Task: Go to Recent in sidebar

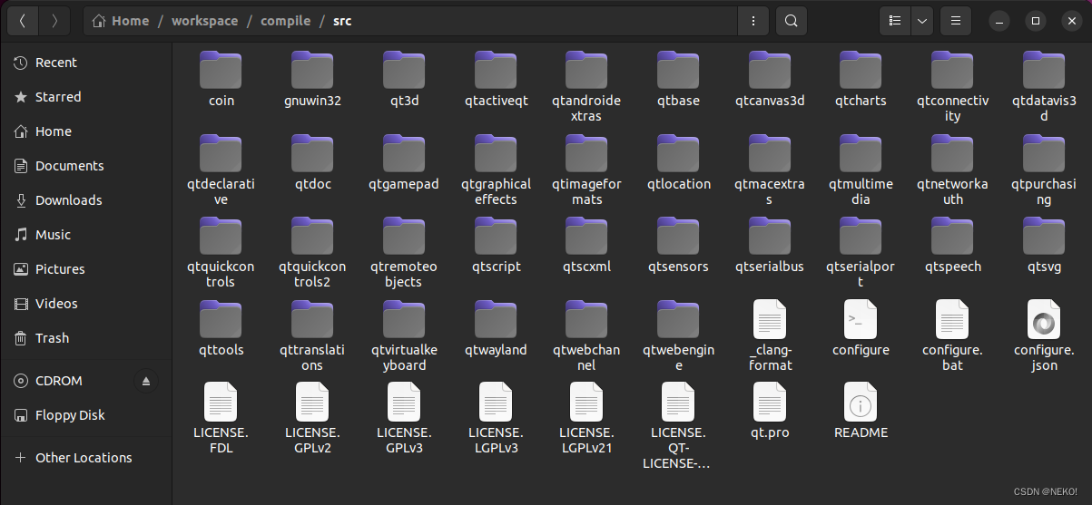Action: [x=86, y=63]
